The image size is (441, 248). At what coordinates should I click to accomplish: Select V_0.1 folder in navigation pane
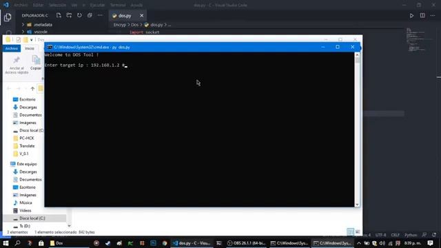(x=24, y=154)
